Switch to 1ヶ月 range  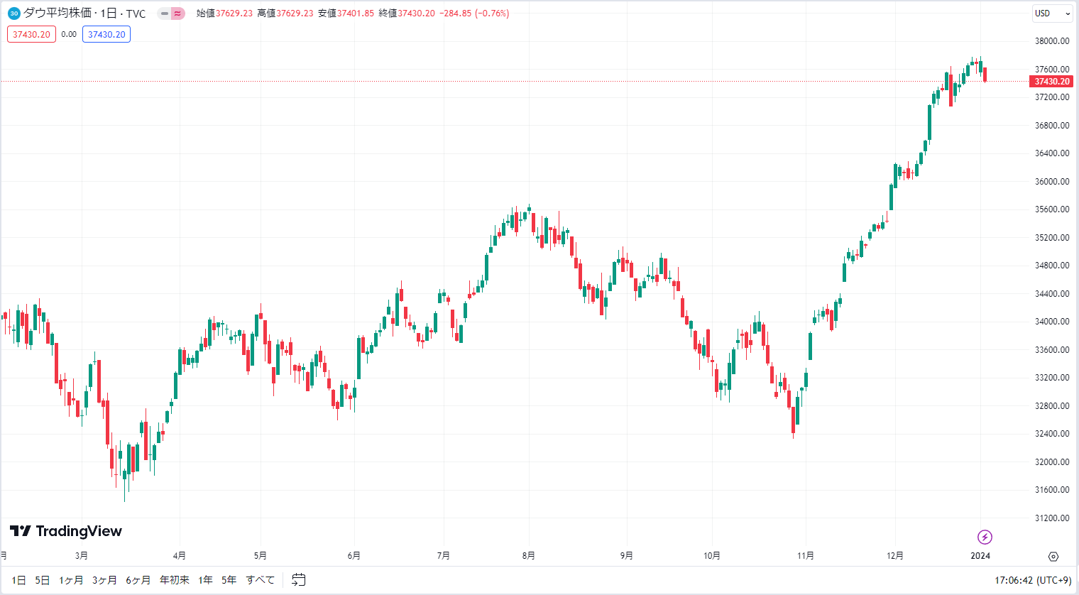[71, 580]
